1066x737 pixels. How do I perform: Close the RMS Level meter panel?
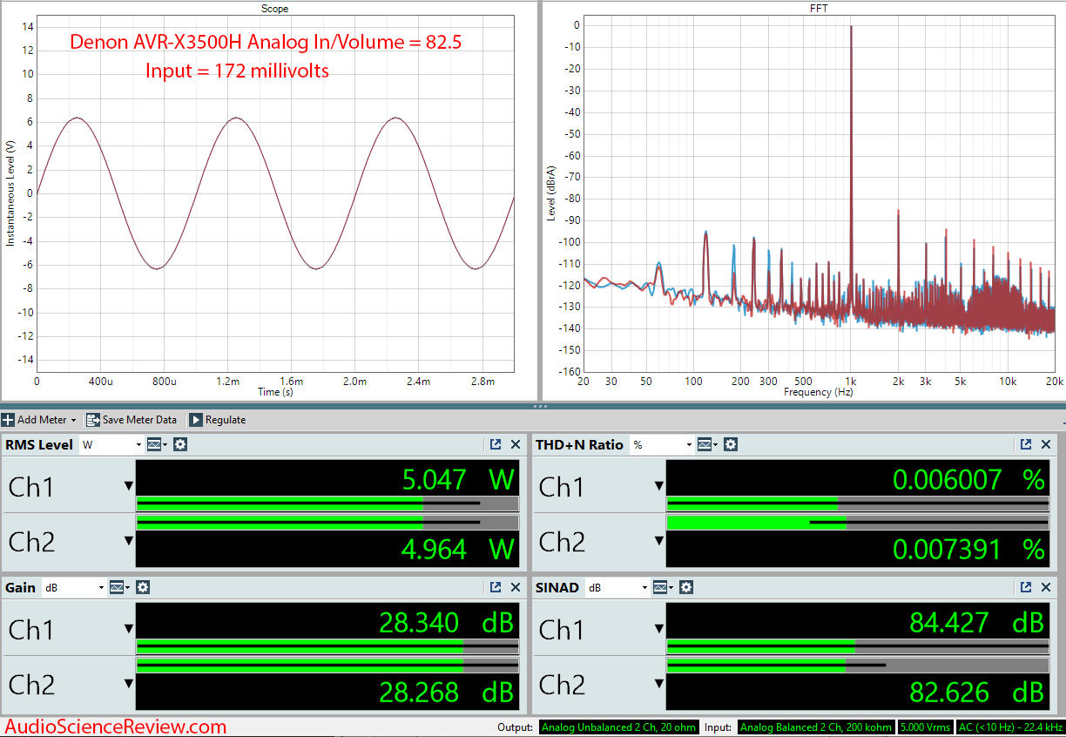click(x=516, y=444)
